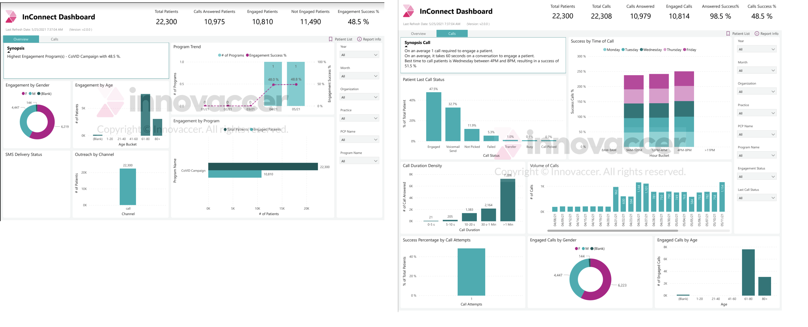This screenshot has height=327, width=808.
Task: Open PCP Name dropdown in left dashboard
Action: tap(359, 140)
